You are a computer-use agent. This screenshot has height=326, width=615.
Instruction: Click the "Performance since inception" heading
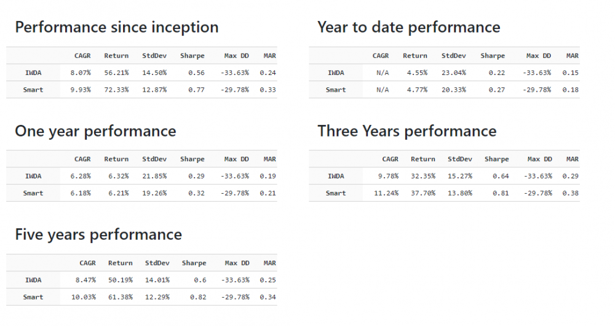point(116,28)
